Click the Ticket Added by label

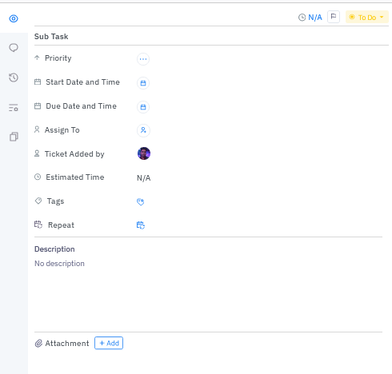74,154
